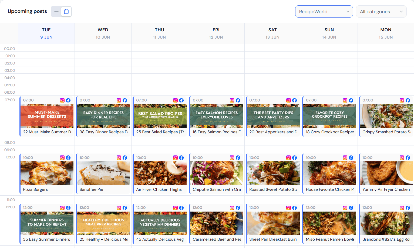The image size is (414, 248).
Task: Click Facebook icon on Caramelized Beef post
Action: pos(238,208)
